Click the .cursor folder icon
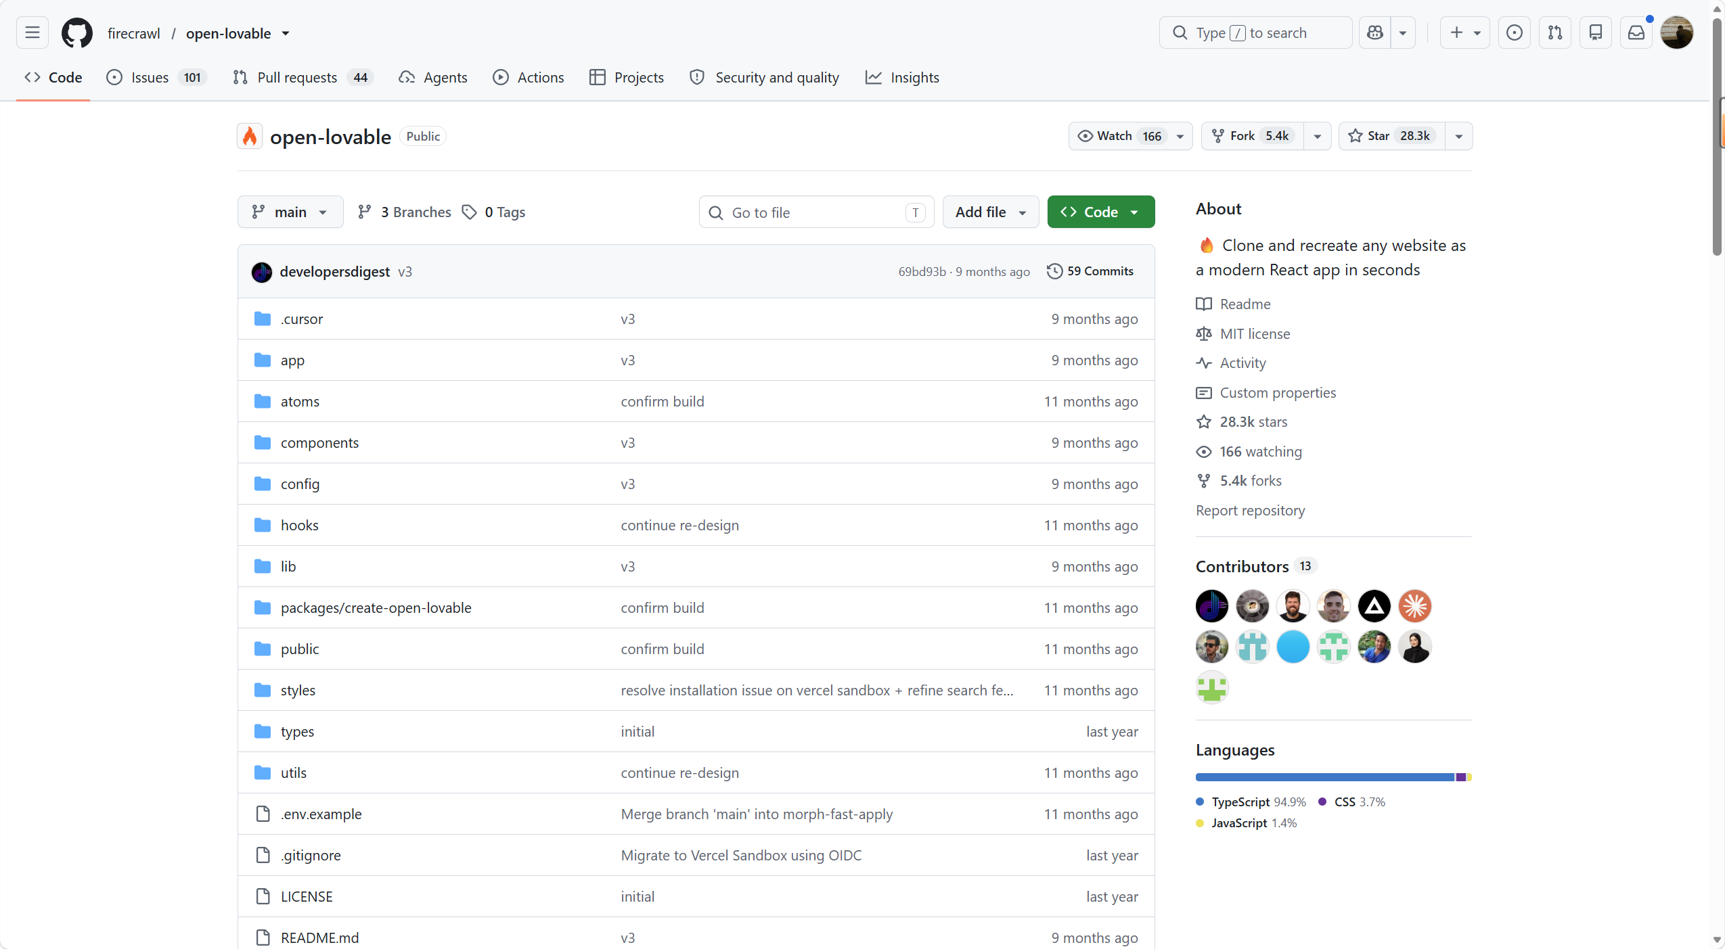This screenshot has width=1725, height=949. [263, 319]
